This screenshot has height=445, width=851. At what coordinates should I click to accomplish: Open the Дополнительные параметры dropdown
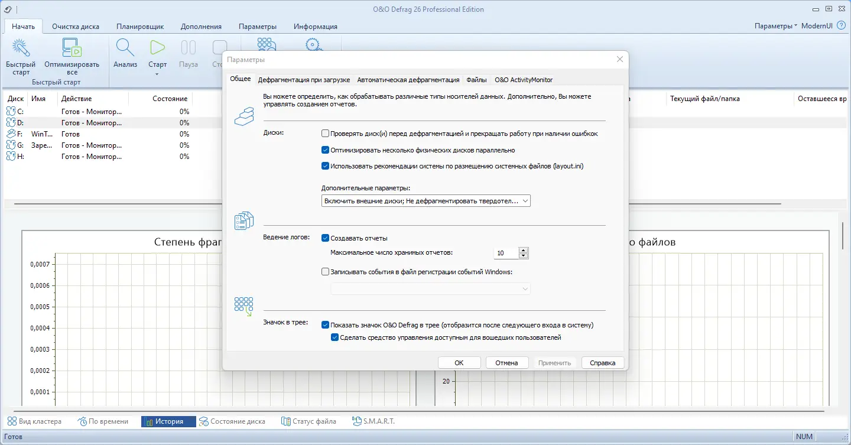pos(426,201)
